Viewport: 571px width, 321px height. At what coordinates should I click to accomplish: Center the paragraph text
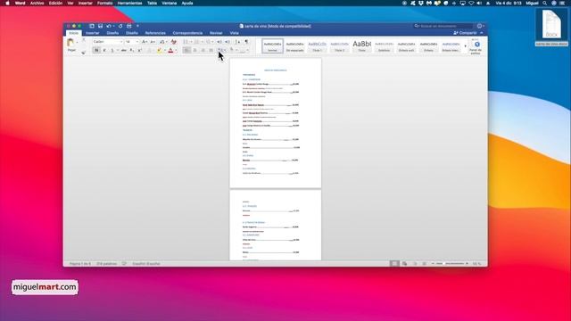click(x=194, y=50)
